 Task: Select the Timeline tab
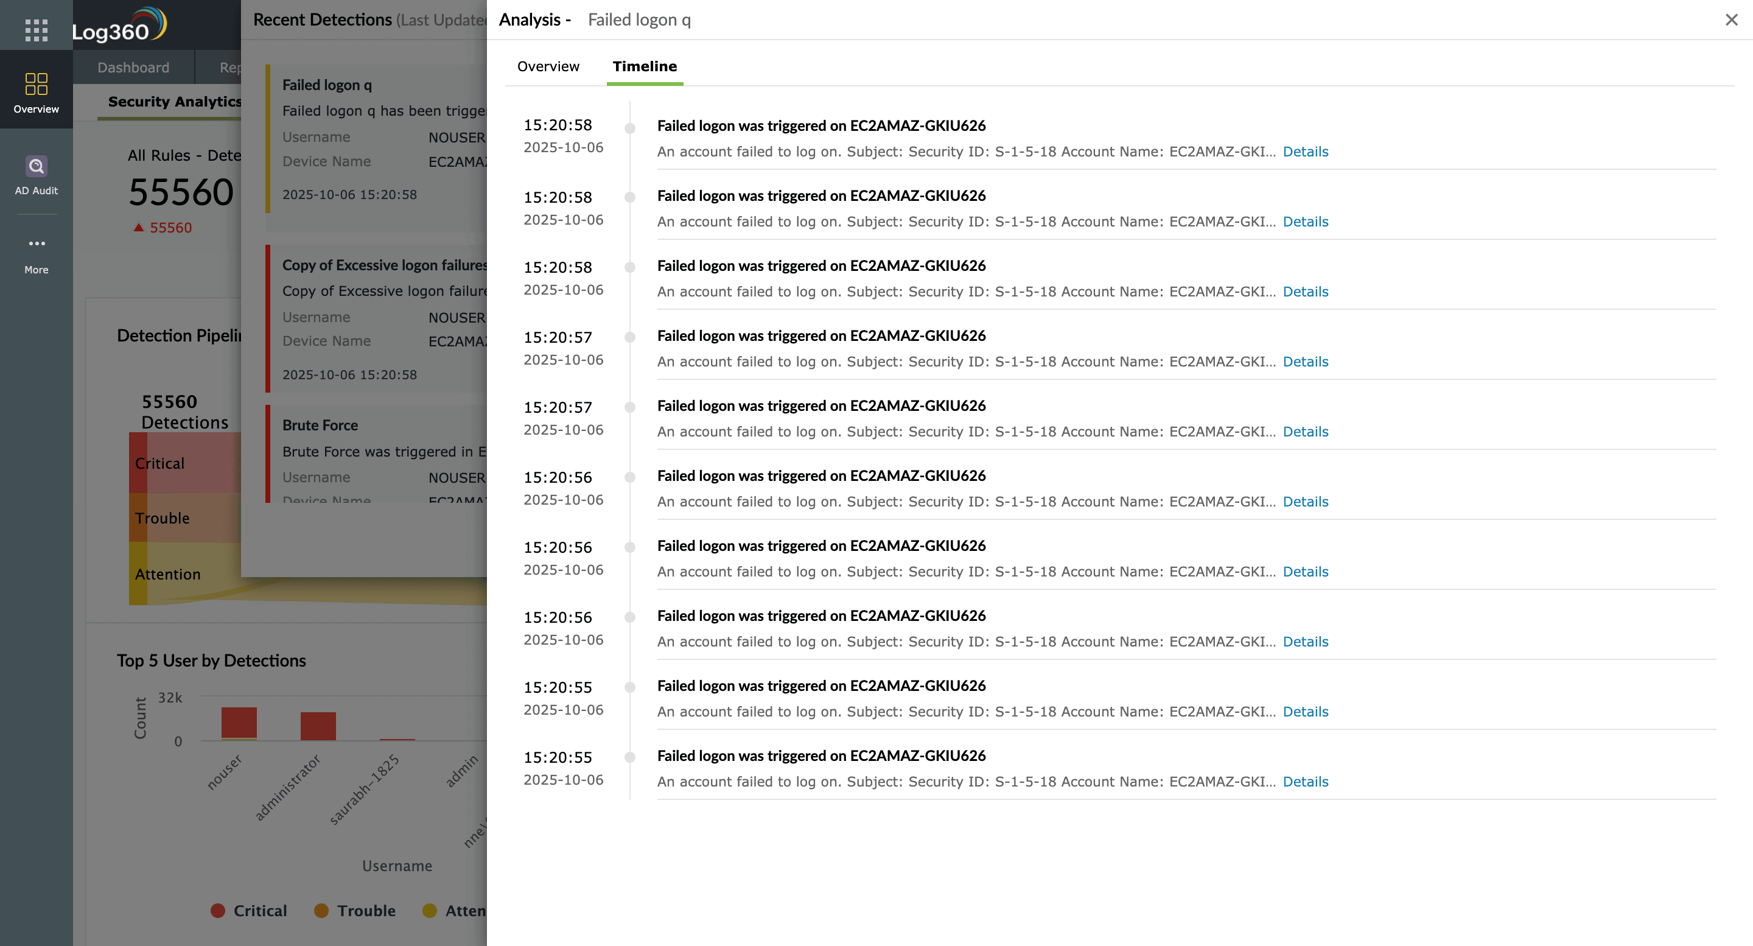644,66
